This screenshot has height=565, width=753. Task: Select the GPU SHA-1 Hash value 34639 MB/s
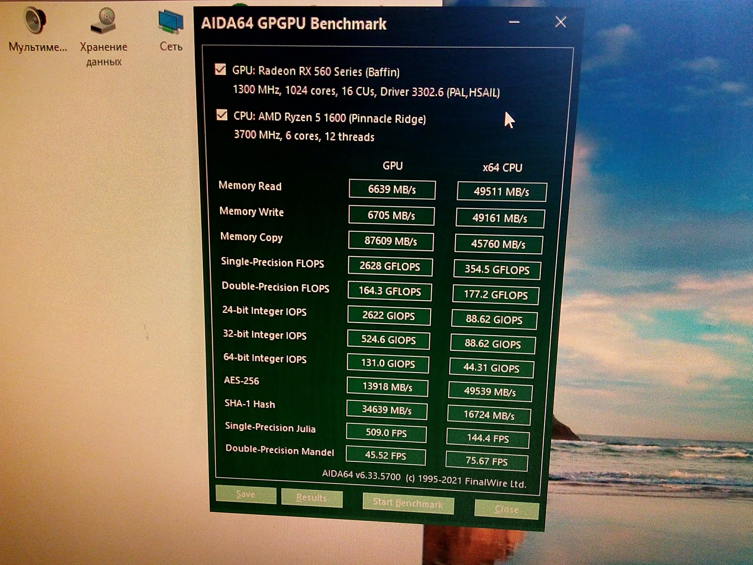tap(387, 410)
